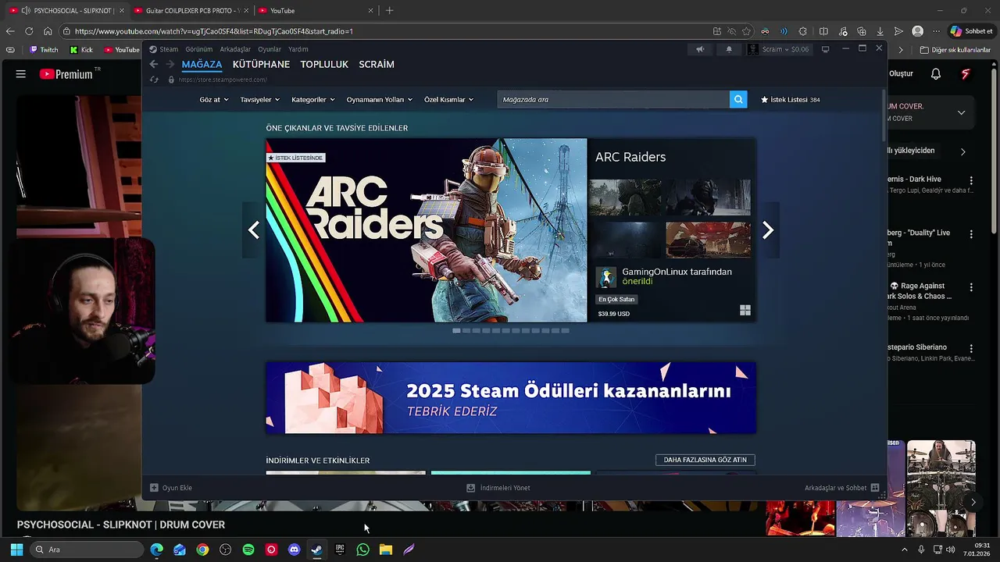
Task: Collapse YouTube playlist panel chevron
Action: tap(961, 112)
